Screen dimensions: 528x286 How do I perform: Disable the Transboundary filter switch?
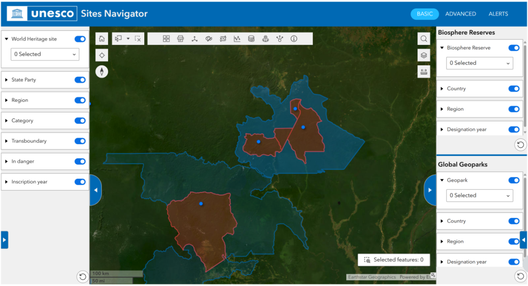80,141
